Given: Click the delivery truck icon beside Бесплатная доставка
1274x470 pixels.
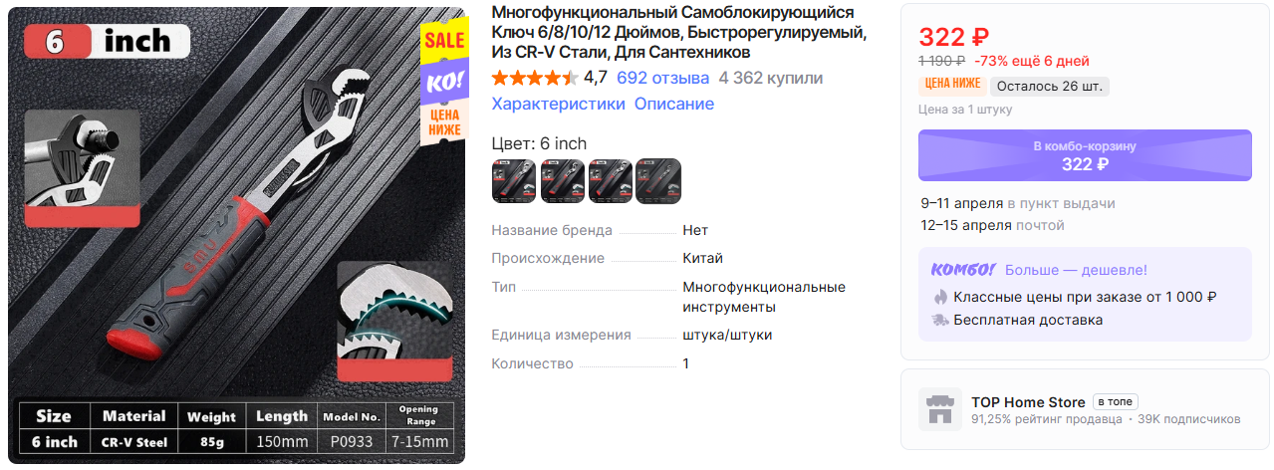Looking at the screenshot, I should (939, 321).
